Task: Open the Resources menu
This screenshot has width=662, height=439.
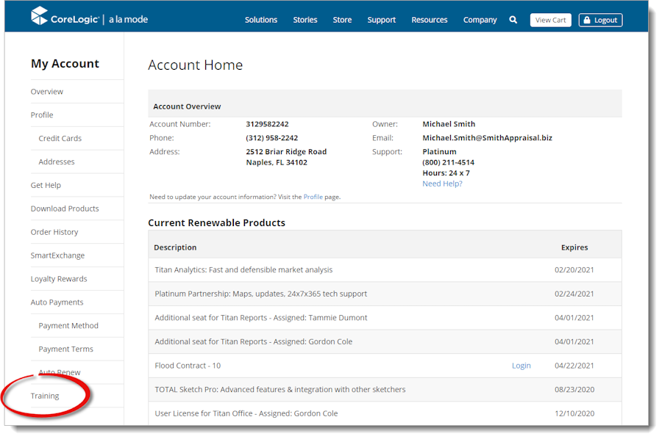Action: tap(430, 20)
